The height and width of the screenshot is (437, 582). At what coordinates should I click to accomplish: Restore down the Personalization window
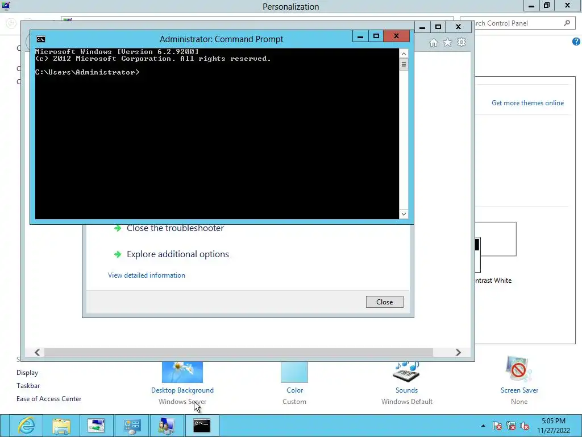546,6
